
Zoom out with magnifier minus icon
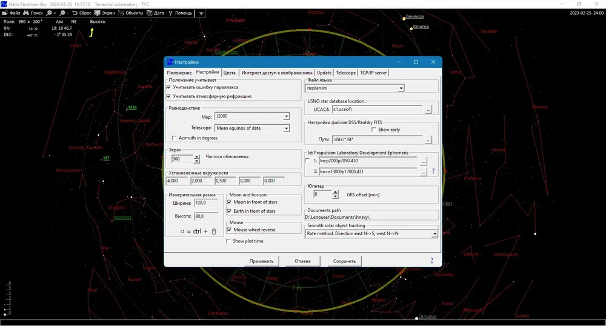[64, 13]
